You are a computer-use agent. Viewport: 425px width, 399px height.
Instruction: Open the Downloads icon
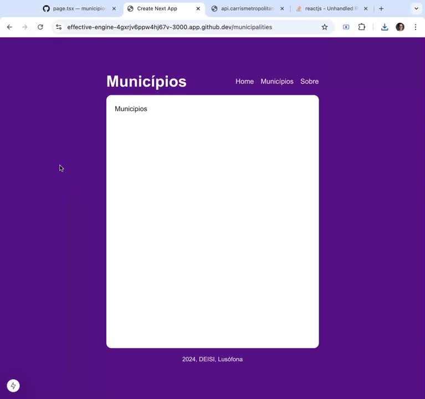tap(385, 27)
